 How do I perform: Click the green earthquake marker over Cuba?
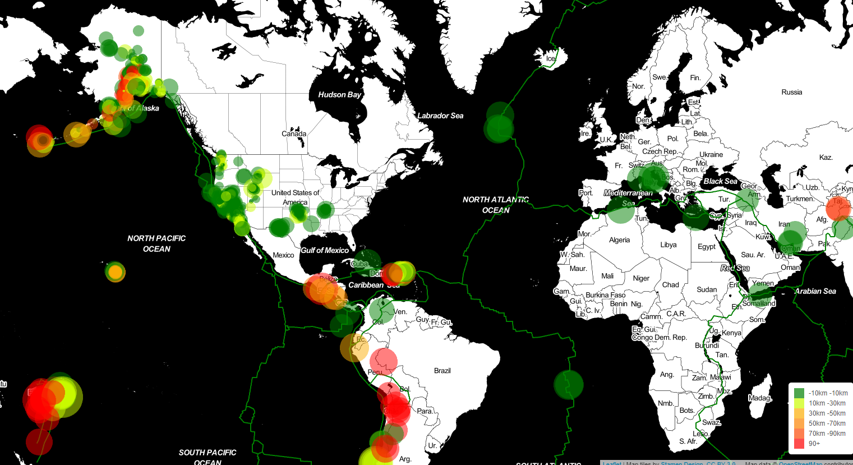tap(367, 264)
